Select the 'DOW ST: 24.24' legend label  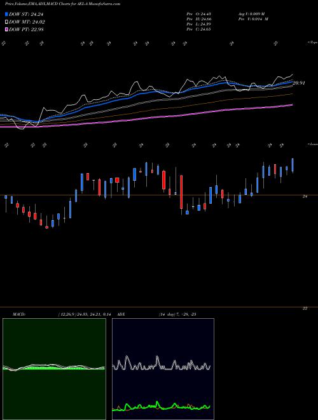[x=26, y=14]
